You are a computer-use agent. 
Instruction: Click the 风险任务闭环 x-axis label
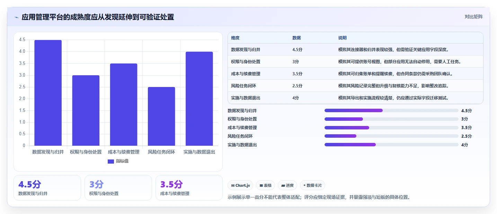[161, 152]
